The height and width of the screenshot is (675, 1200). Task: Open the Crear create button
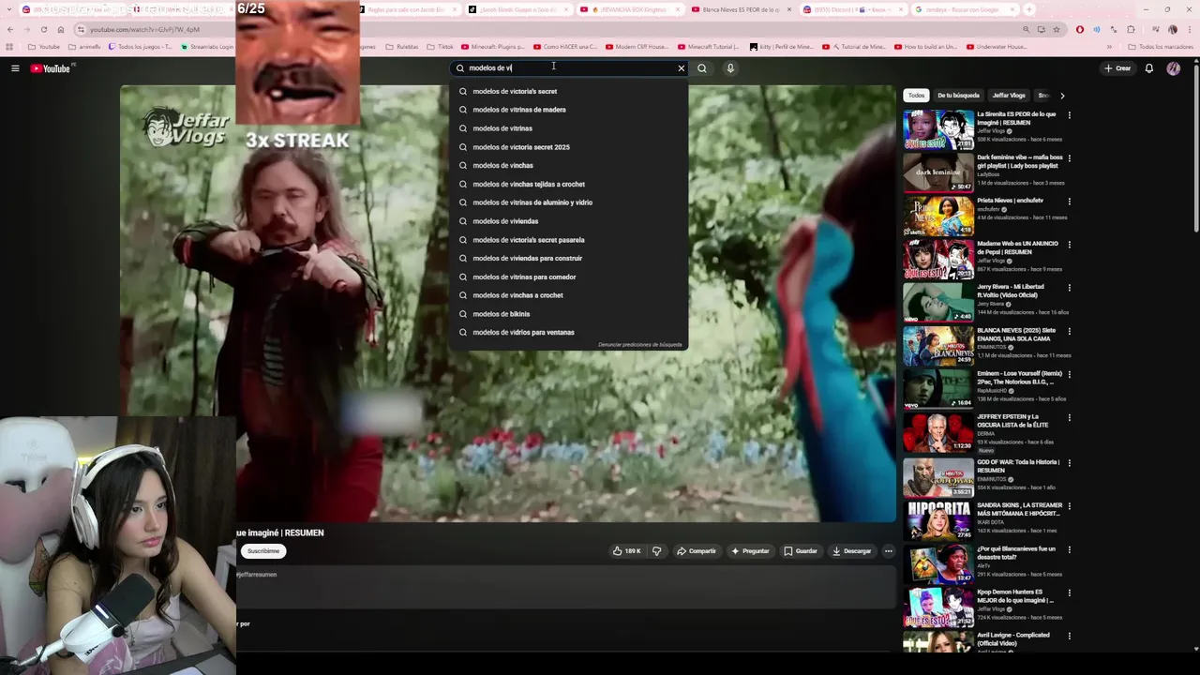(1117, 68)
